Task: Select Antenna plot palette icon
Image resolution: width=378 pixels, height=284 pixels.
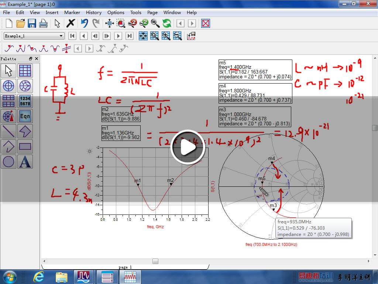Action: click(x=8, y=116)
